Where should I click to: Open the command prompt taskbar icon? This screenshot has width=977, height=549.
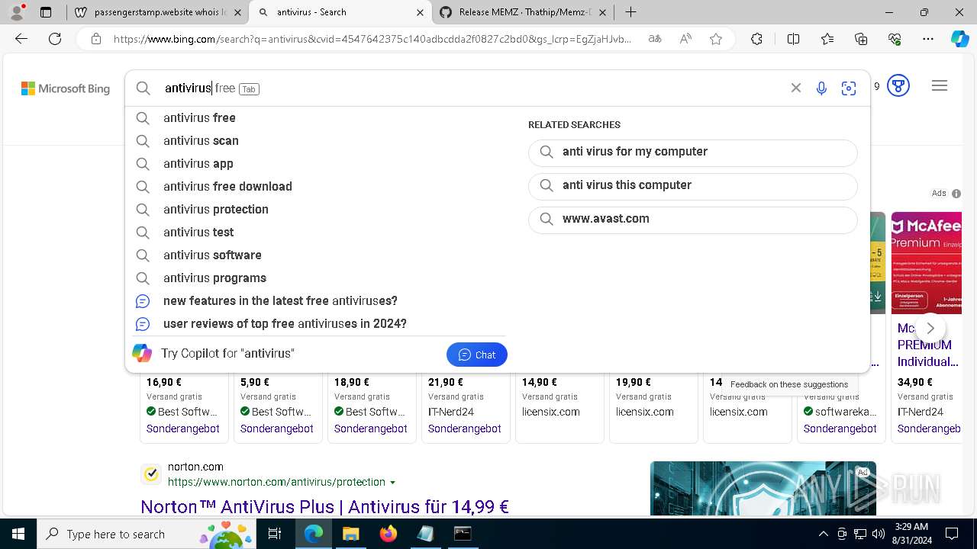pos(463,534)
